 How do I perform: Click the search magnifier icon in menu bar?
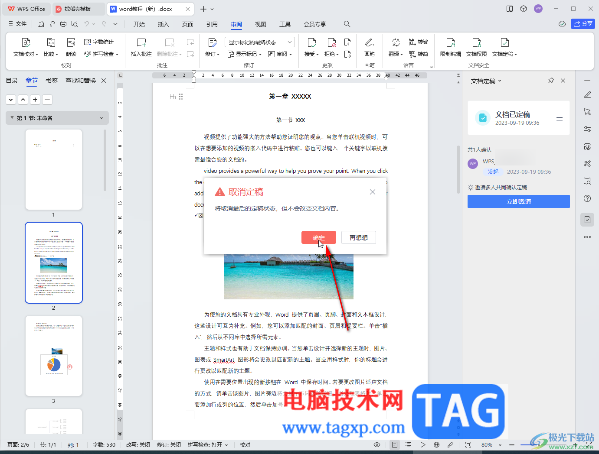point(347,24)
